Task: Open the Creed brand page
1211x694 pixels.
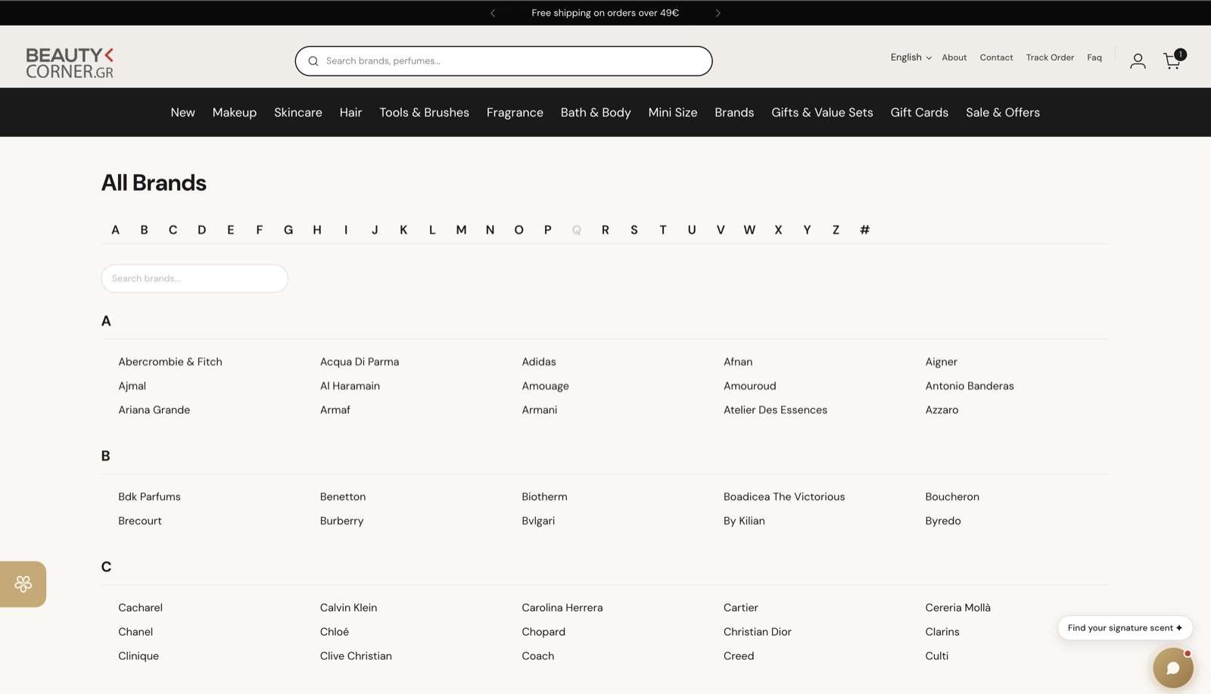Action: [x=739, y=656]
